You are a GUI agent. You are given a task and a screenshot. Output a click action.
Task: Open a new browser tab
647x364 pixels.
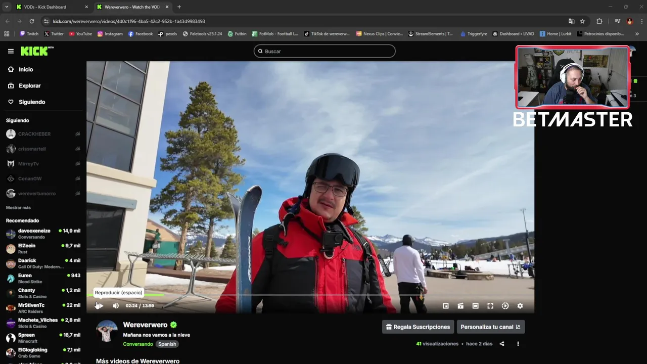click(179, 7)
